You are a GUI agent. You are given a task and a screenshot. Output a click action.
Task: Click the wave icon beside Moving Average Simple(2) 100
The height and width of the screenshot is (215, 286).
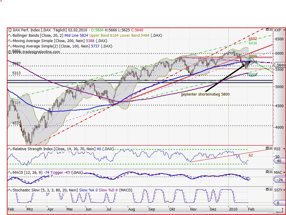tap(10, 46)
